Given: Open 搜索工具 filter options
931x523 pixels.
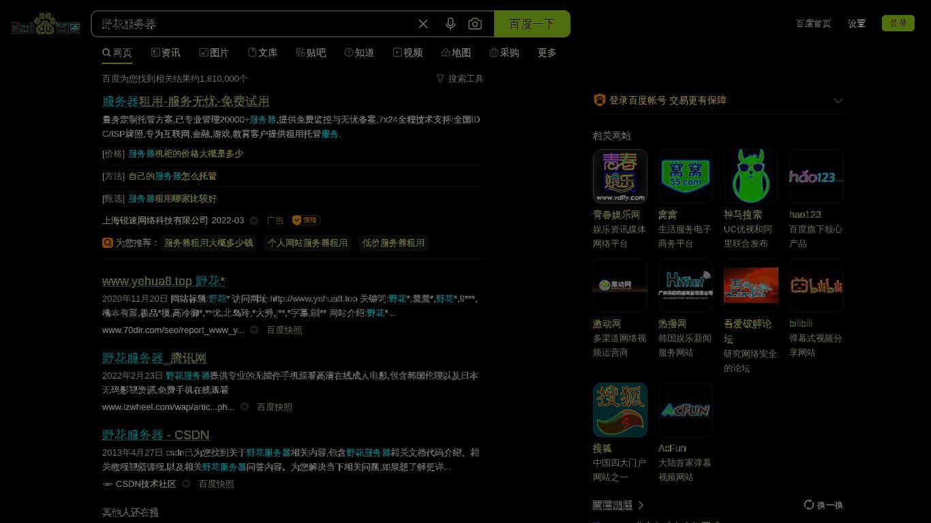Looking at the screenshot, I should [x=459, y=78].
